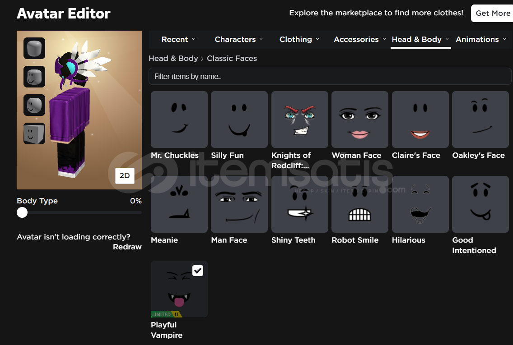Click the 'Man Face' name label
The width and height of the screenshot is (513, 345).
(229, 240)
